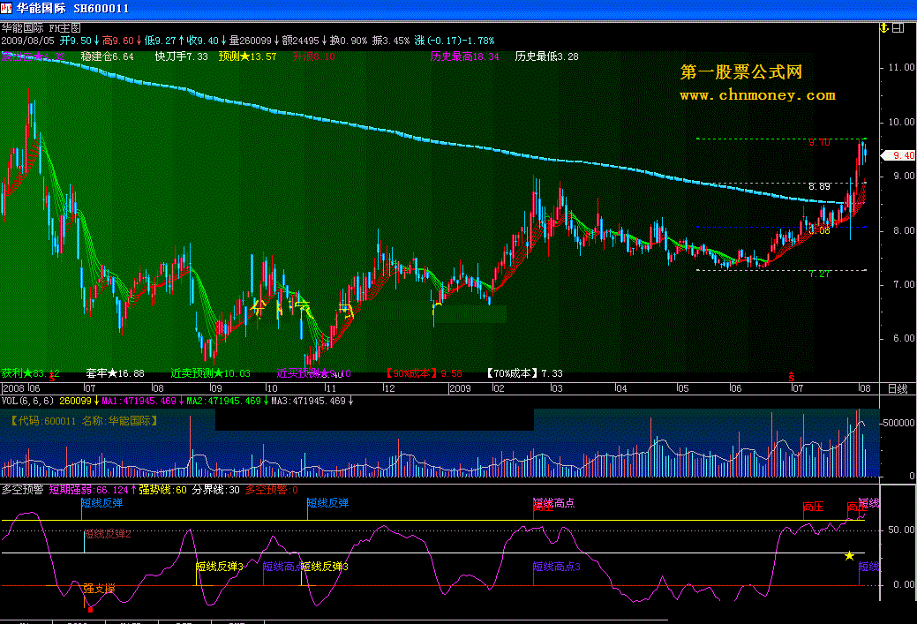Click the app icon in the title bar
The height and width of the screenshot is (624, 917).
coord(6,8)
